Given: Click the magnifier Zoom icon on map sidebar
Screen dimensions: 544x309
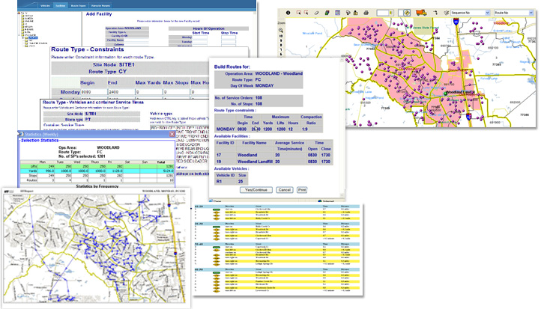Looking at the screenshot, I should pyautogui.click(x=281, y=30).
